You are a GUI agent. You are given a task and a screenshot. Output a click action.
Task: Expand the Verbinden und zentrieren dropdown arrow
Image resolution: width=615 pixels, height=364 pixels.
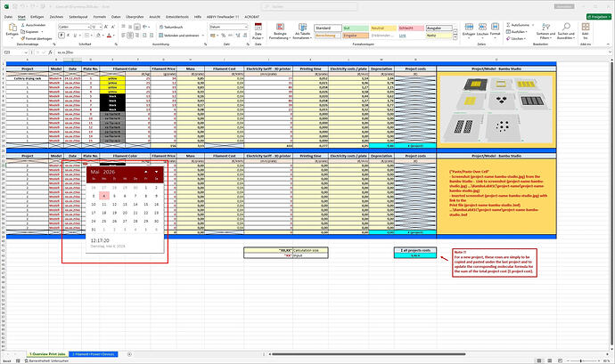click(x=203, y=36)
